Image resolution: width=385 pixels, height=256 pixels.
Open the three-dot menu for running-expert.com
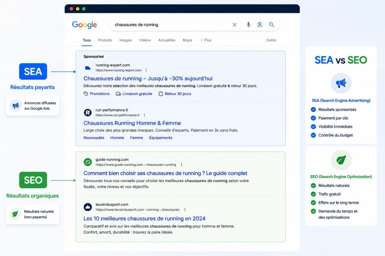point(146,70)
